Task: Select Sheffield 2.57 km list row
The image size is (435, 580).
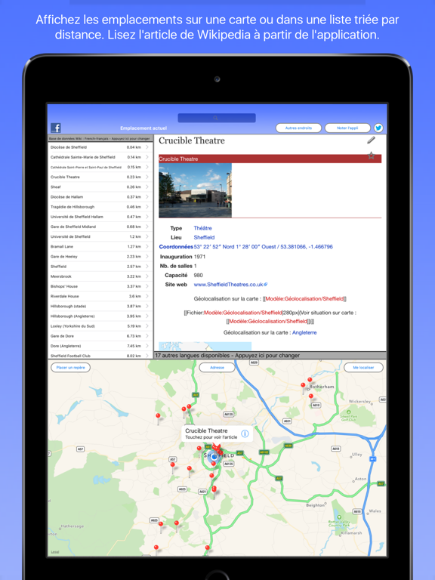Action: [100, 267]
